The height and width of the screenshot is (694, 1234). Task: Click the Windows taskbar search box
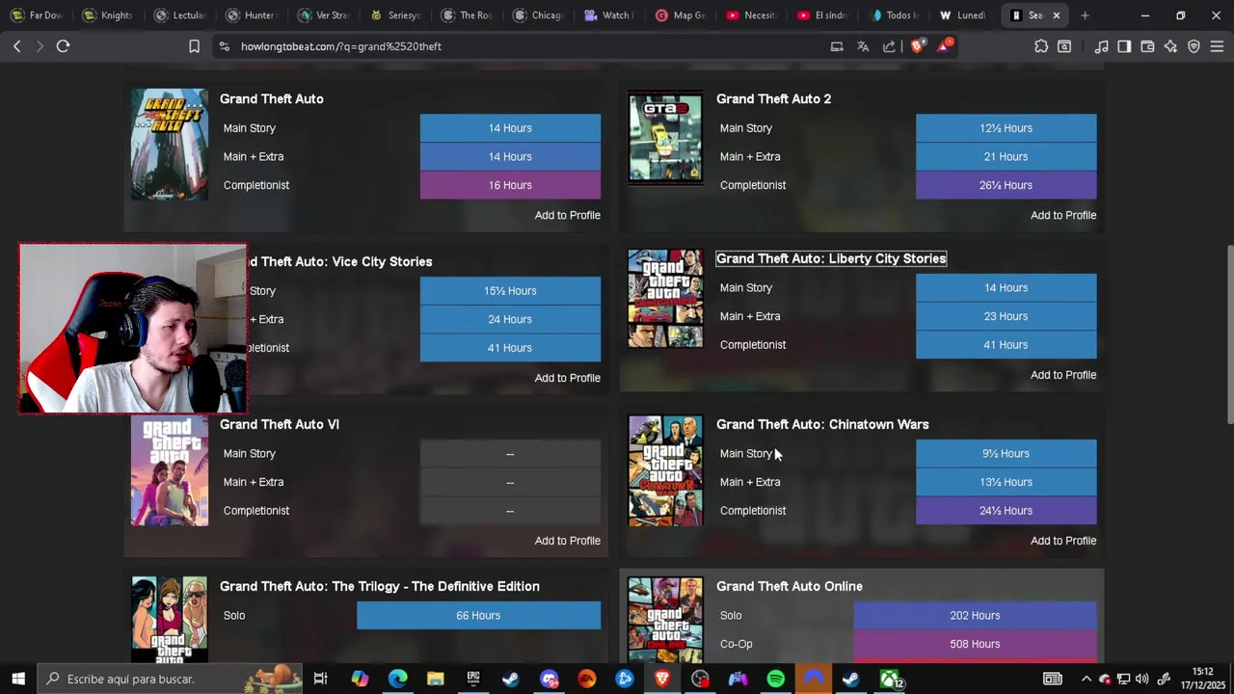click(169, 679)
